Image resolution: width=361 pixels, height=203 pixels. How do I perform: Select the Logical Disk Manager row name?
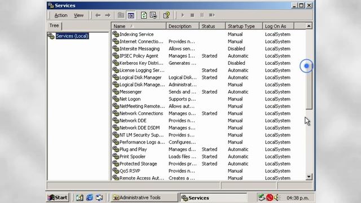point(140,77)
